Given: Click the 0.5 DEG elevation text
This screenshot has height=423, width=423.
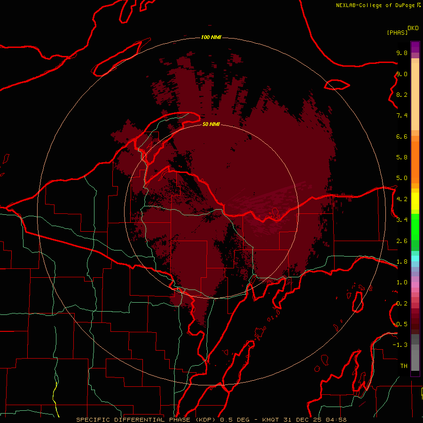Looking at the screenshot, I should 235,420.
